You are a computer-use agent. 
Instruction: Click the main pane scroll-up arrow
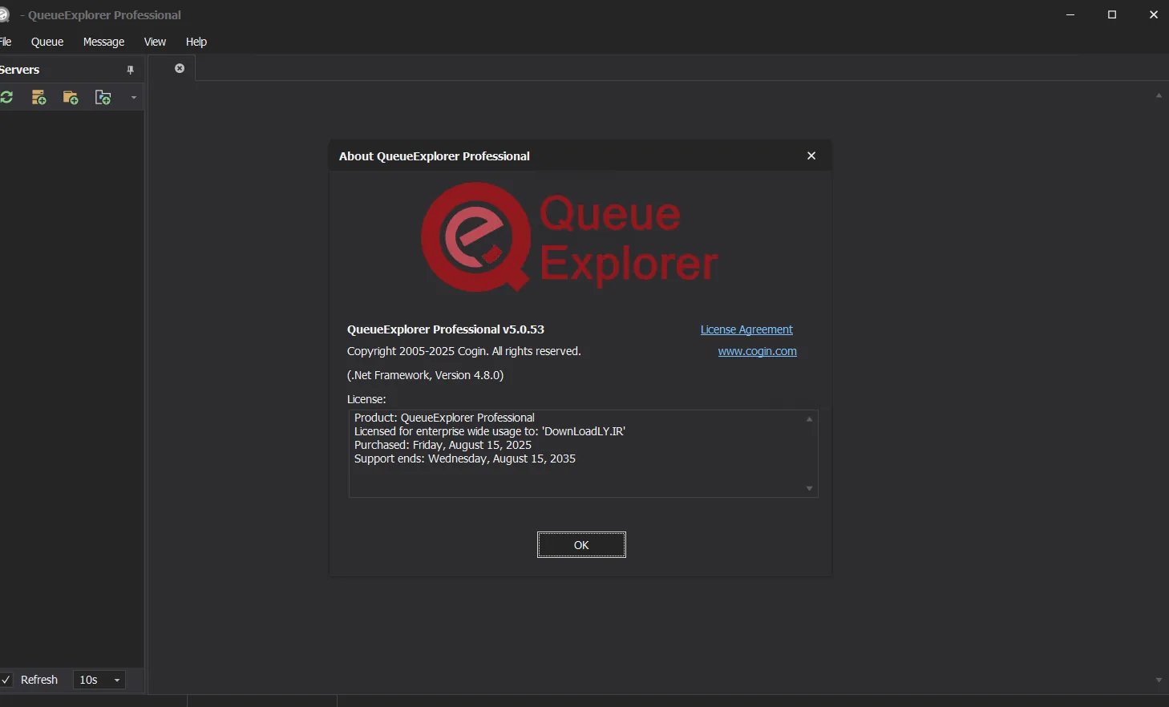click(1159, 95)
